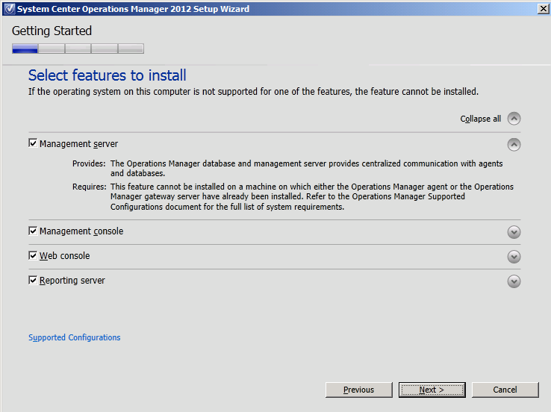Click the Reporting server label
This screenshot has height=412, width=551.
[x=72, y=281]
